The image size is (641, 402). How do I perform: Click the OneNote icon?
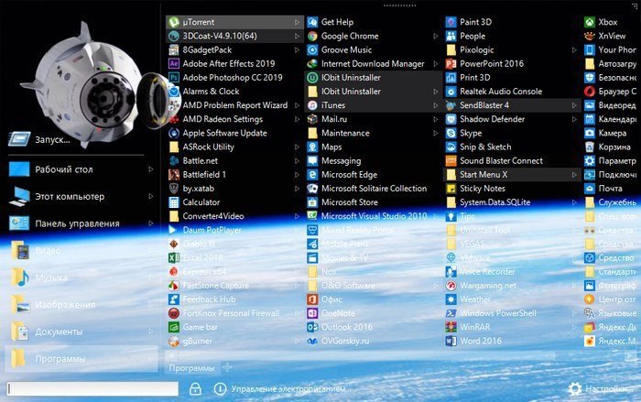312,313
